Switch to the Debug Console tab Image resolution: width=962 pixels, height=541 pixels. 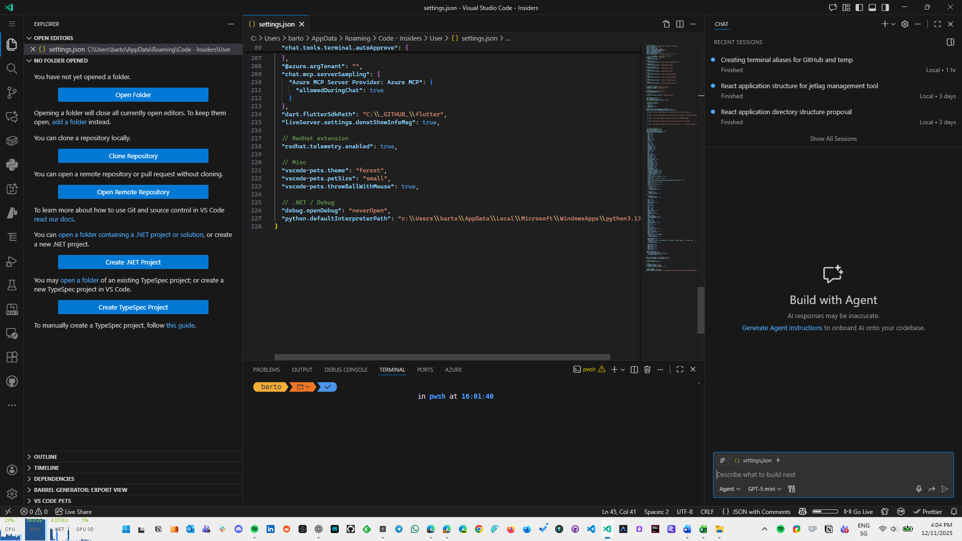tap(346, 369)
